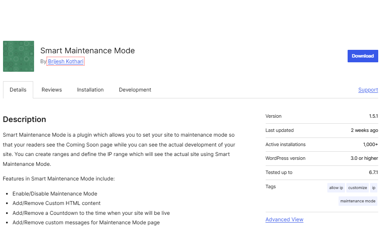386x226 pixels.
Task: Click the '6.7.1' tested value
Action: (373, 173)
